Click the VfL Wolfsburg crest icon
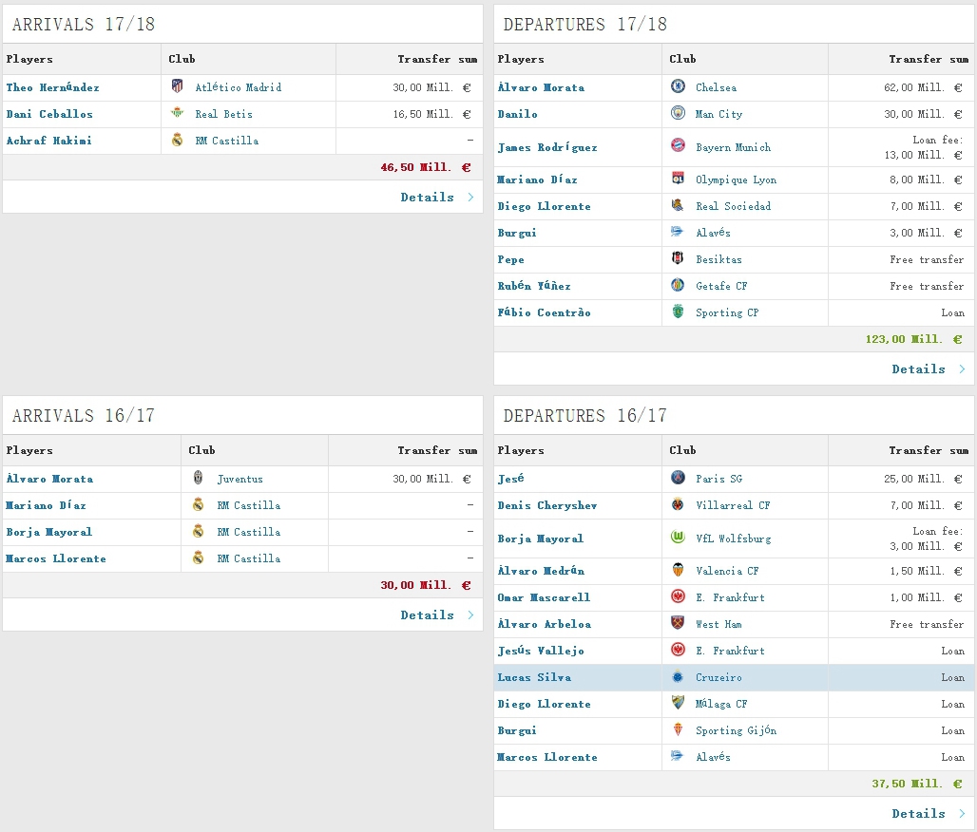This screenshot has height=832, width=977. point(678,538)
